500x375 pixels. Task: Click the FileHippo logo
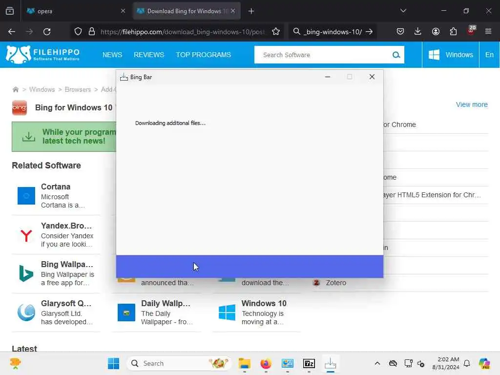42,55
